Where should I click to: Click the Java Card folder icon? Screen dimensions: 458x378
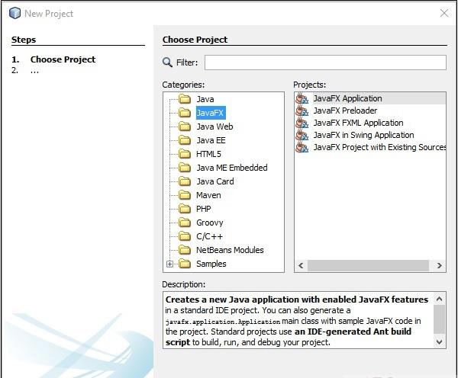point(185,181)
